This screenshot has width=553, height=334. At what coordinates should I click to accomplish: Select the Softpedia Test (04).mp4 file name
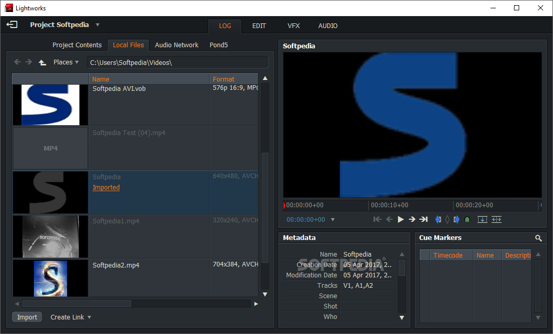tap(128, 133)
